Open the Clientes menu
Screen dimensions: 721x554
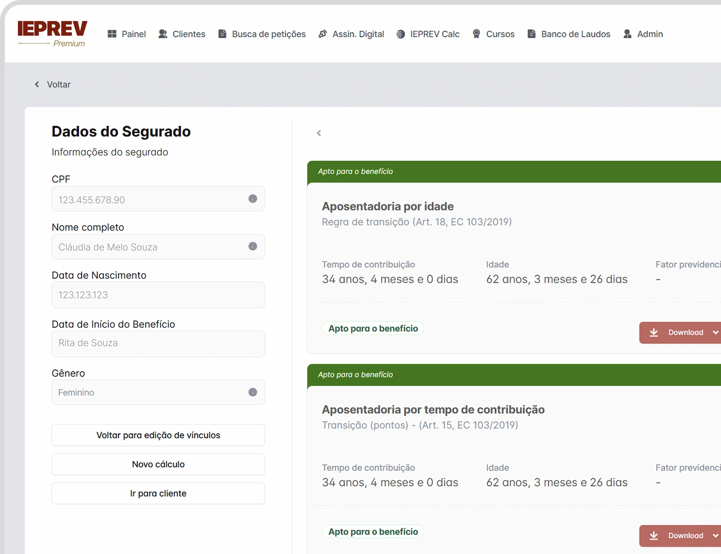[x=182, y=34]
